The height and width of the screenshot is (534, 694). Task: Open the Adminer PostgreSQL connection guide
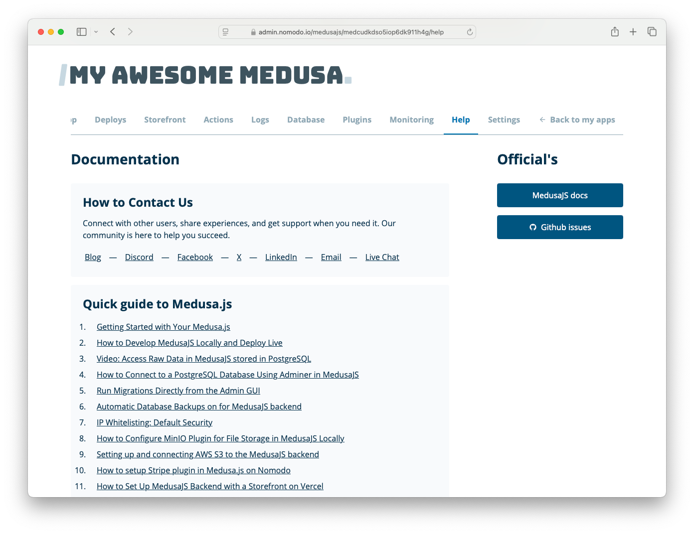point(228,375)
